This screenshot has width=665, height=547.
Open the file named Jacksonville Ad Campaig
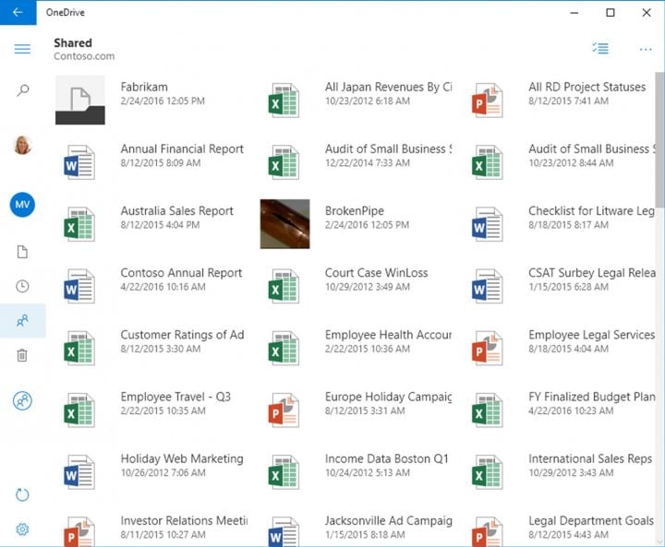(389, 521)
